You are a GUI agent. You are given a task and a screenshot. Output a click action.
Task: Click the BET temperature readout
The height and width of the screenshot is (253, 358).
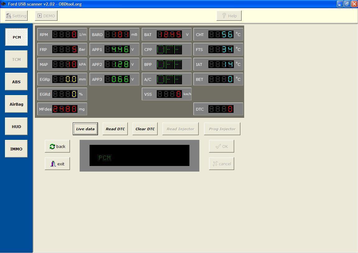(221, 79)
